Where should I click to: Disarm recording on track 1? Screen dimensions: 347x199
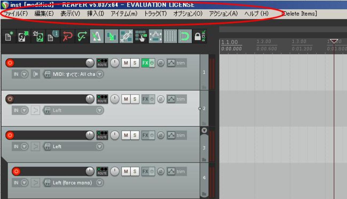coord(10,63)
